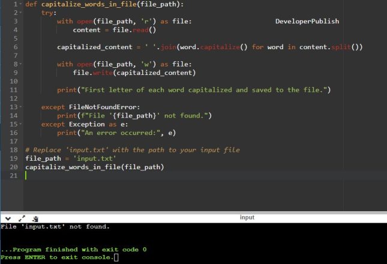Click 'except FileNotFoundError:' on line 13
Image resolution: width=387 pixels, height=264 pixels.
click(x=91, y=107)
